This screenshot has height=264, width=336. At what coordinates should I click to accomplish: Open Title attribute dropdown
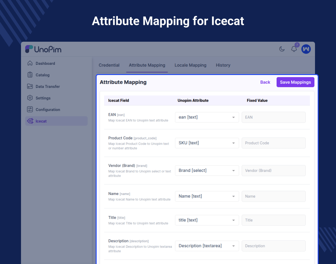[207, 220]
